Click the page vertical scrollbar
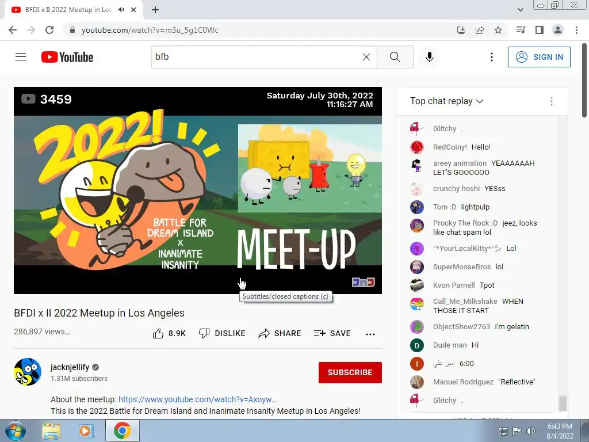Image resolution: width=589 pixels, height=442 pixels. [584, 81]
